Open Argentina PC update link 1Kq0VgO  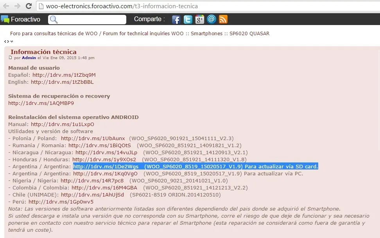pos(105,173)
